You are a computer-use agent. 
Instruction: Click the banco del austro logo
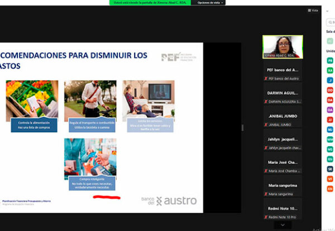click(x=169, y=201)
